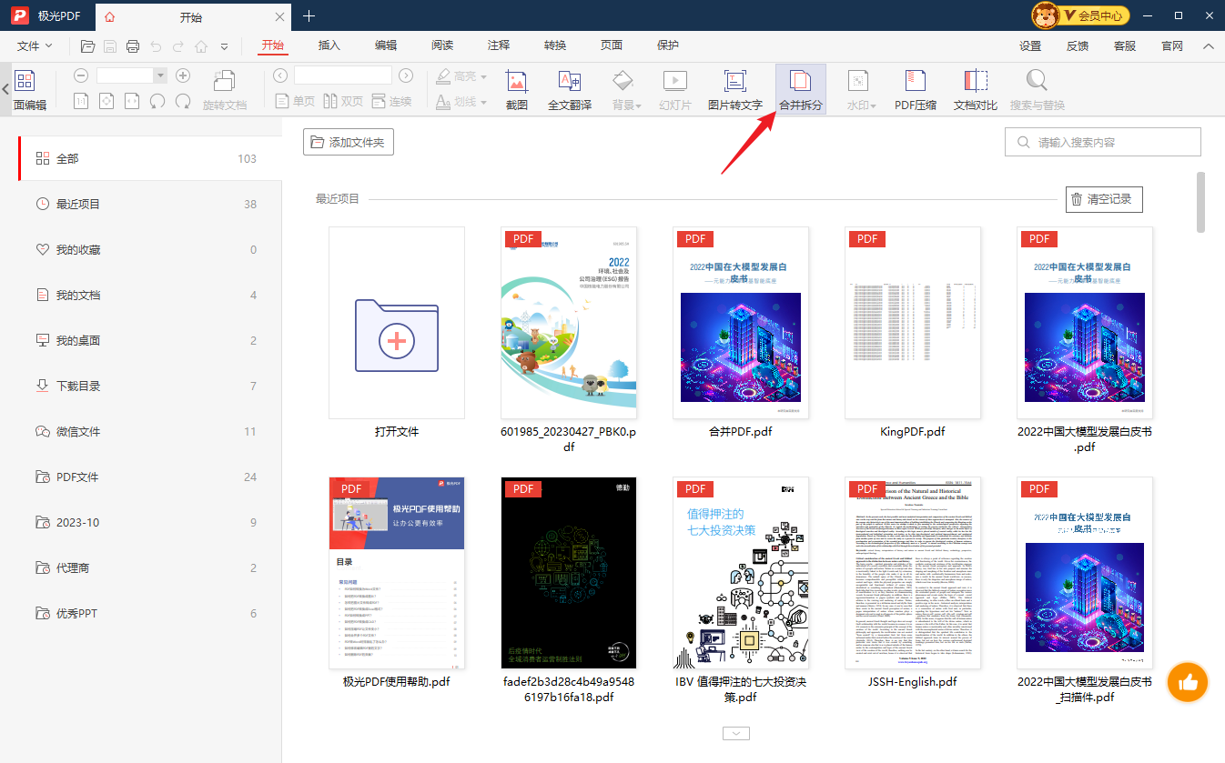1225x763 pixels.
Task: Open the 图片转文字 OCR tool
Action: pos(734,90)
